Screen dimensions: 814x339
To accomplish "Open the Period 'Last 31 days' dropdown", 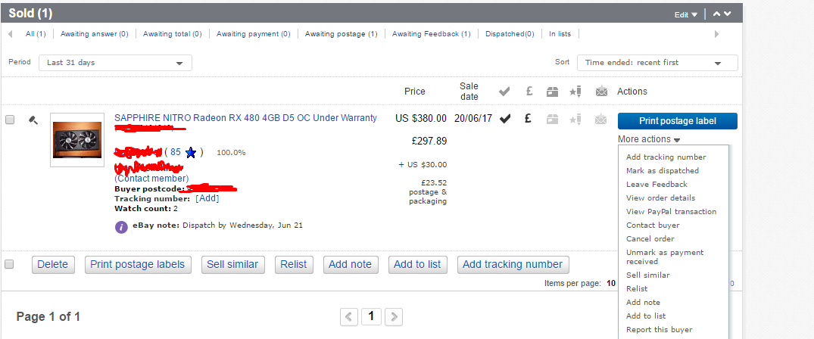I will click(x=115, y=63).
